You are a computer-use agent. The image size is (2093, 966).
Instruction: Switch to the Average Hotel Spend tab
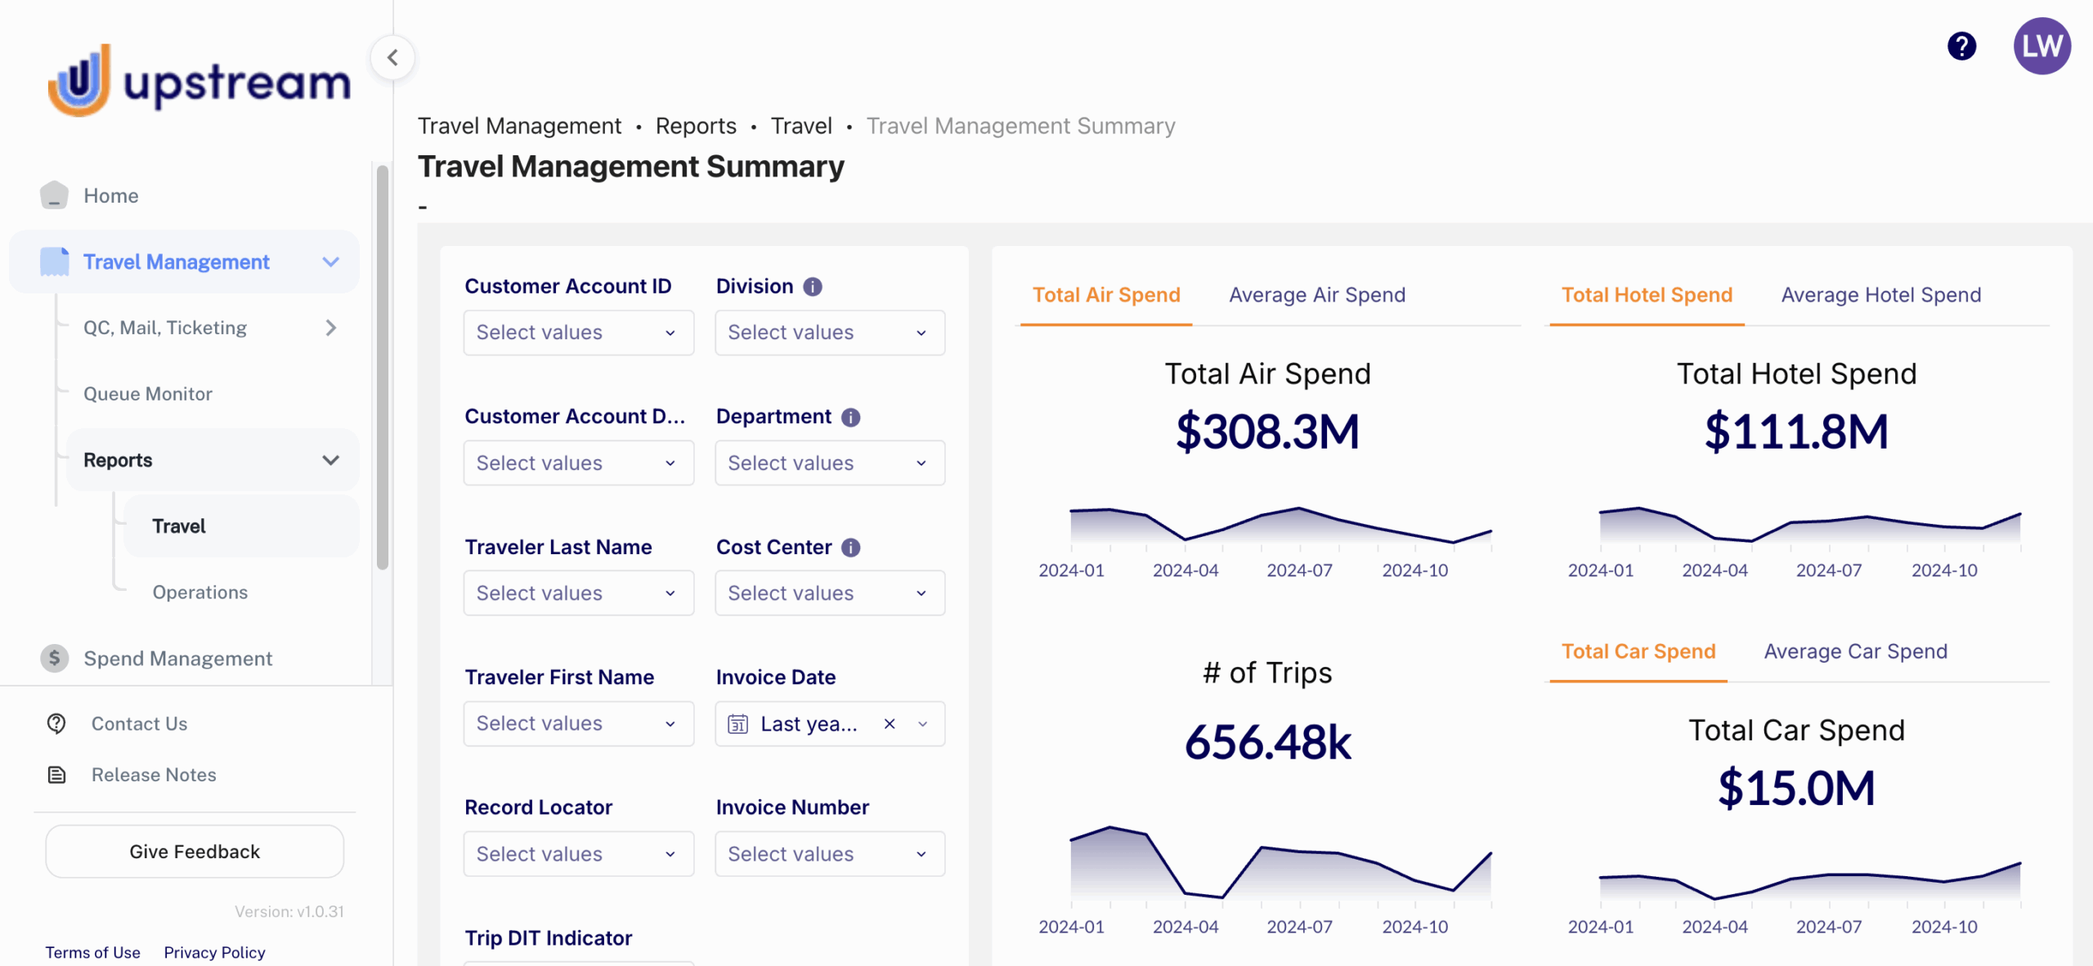[x=1880, y=295]
